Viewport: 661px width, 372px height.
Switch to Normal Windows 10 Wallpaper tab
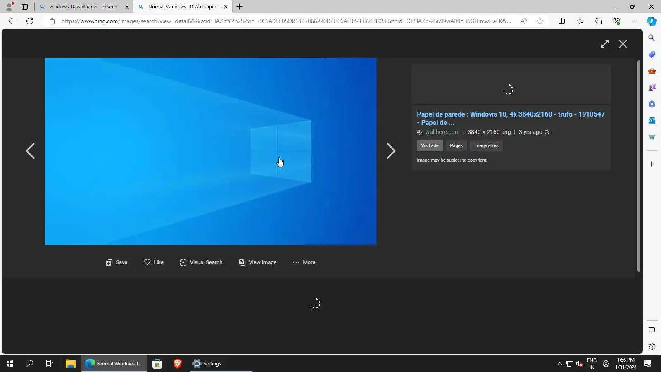point(182,7)
